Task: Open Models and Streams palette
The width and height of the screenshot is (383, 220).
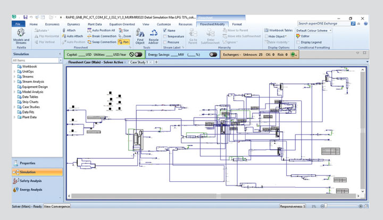Action: (21, 36)
